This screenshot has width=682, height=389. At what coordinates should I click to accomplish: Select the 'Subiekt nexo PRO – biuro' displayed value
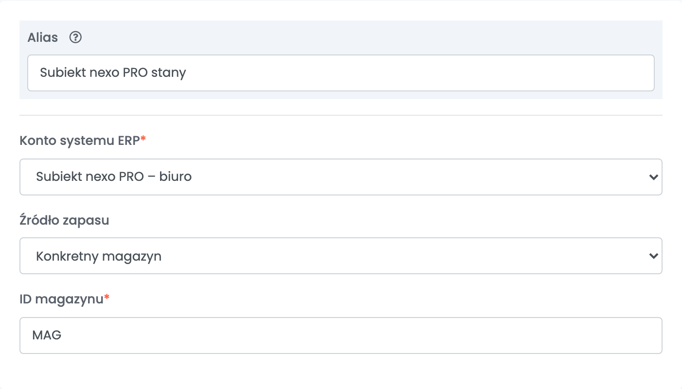[x=114, y=177]
